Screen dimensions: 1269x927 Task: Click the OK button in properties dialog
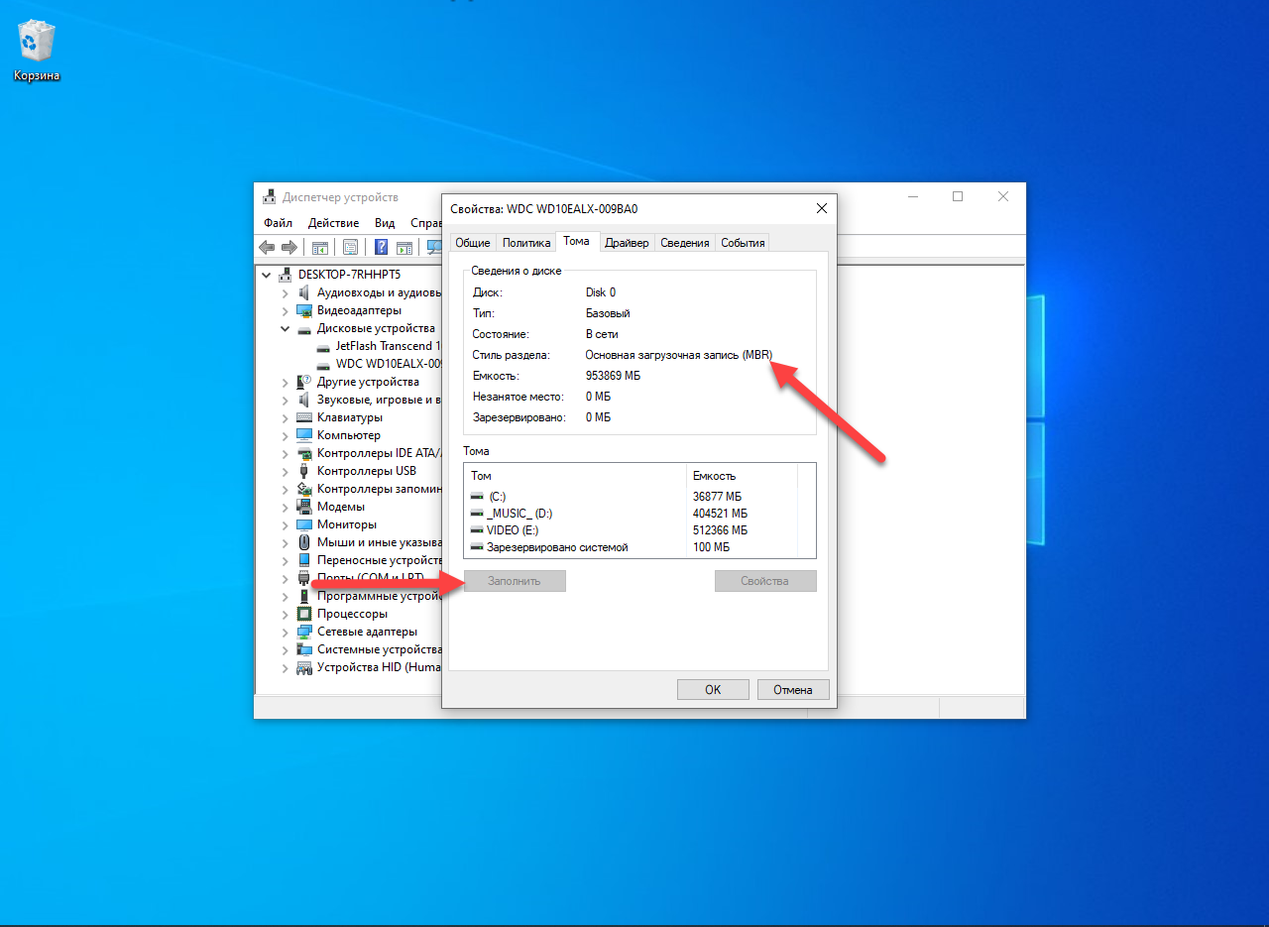(x=713, y=690)
